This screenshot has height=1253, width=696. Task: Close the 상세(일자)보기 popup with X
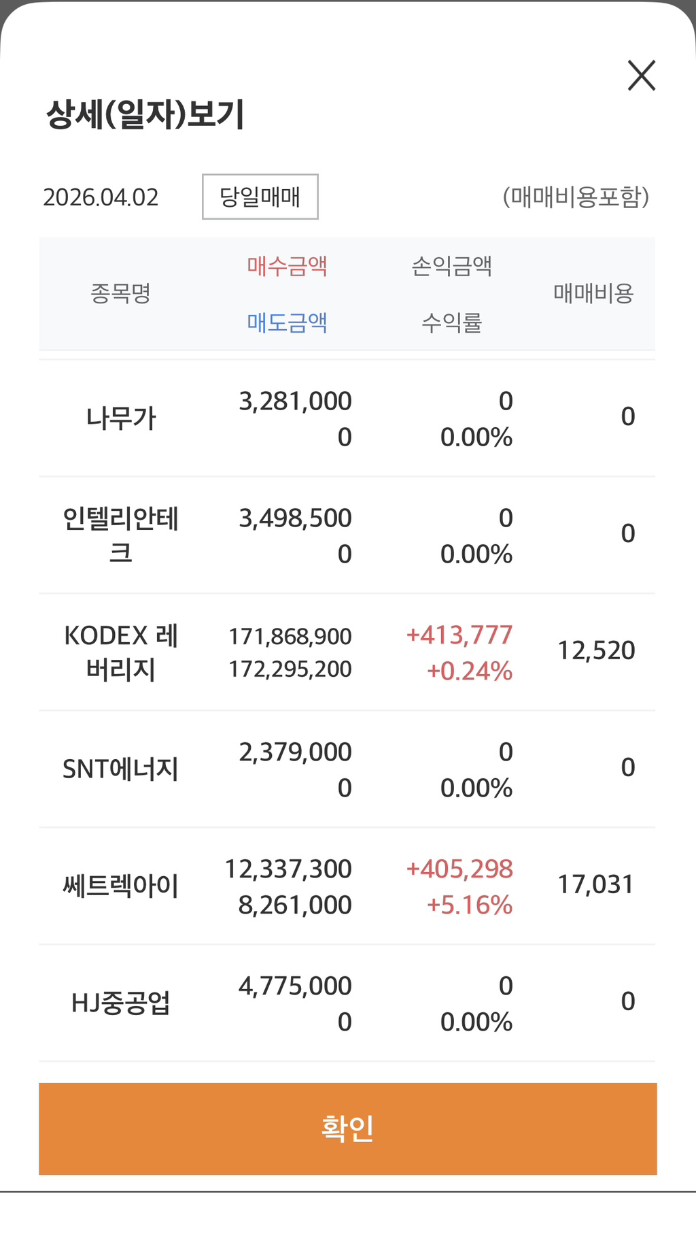coord(641,76)
